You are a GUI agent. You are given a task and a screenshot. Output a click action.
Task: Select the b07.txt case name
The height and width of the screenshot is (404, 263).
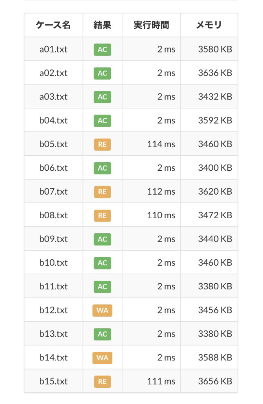[x=53, y=191]
